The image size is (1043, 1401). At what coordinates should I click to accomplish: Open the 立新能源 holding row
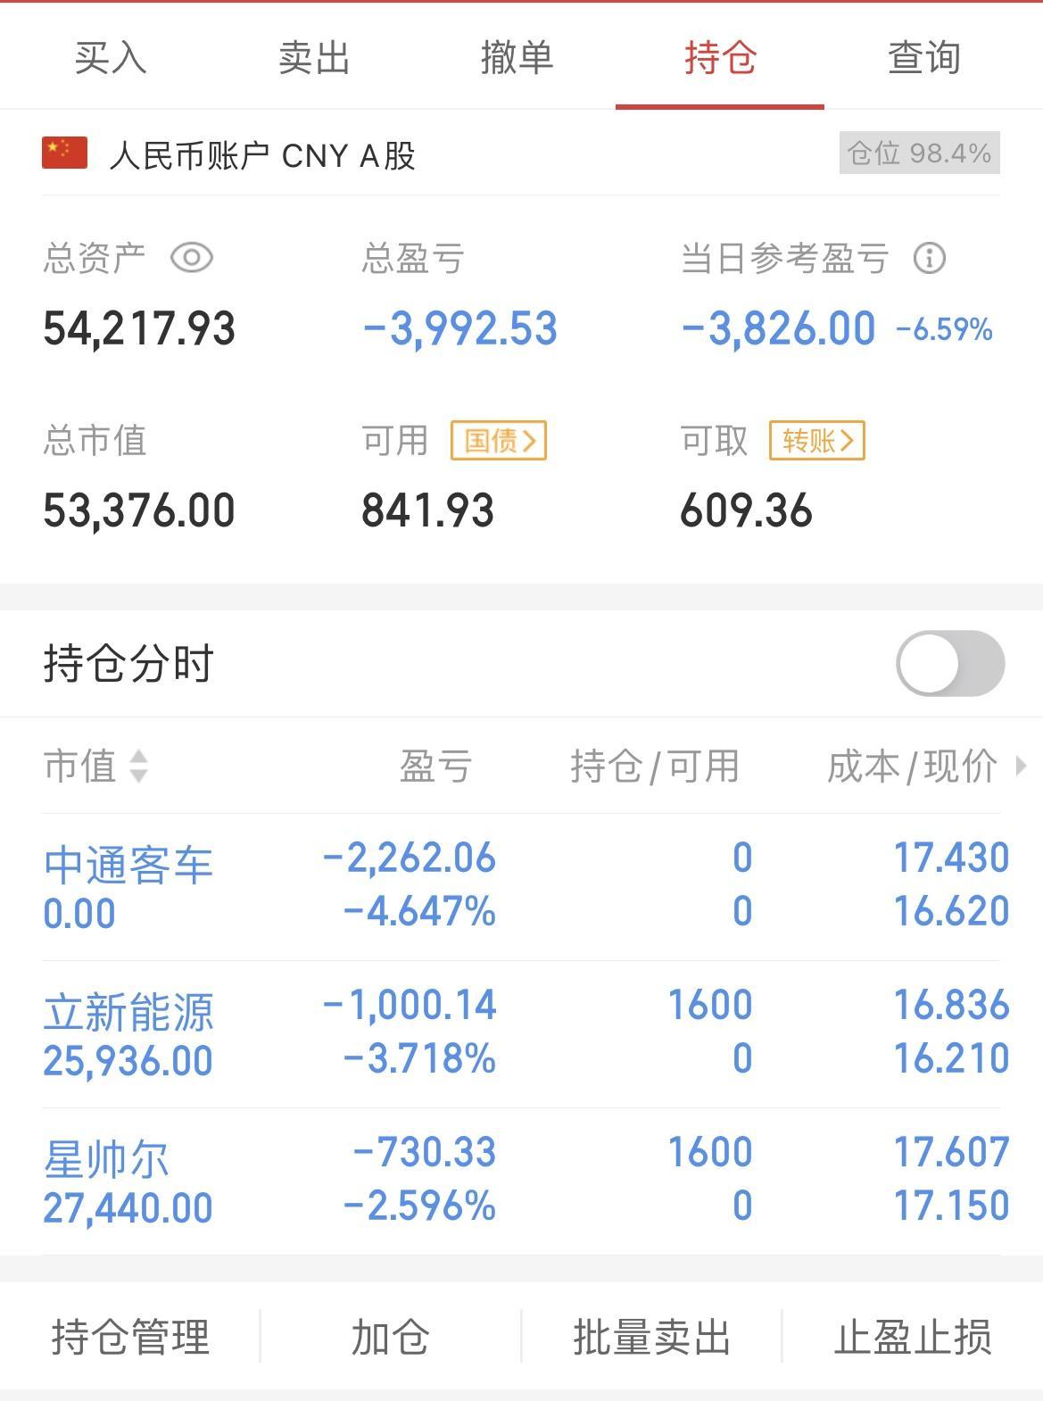pos(521,1034)
